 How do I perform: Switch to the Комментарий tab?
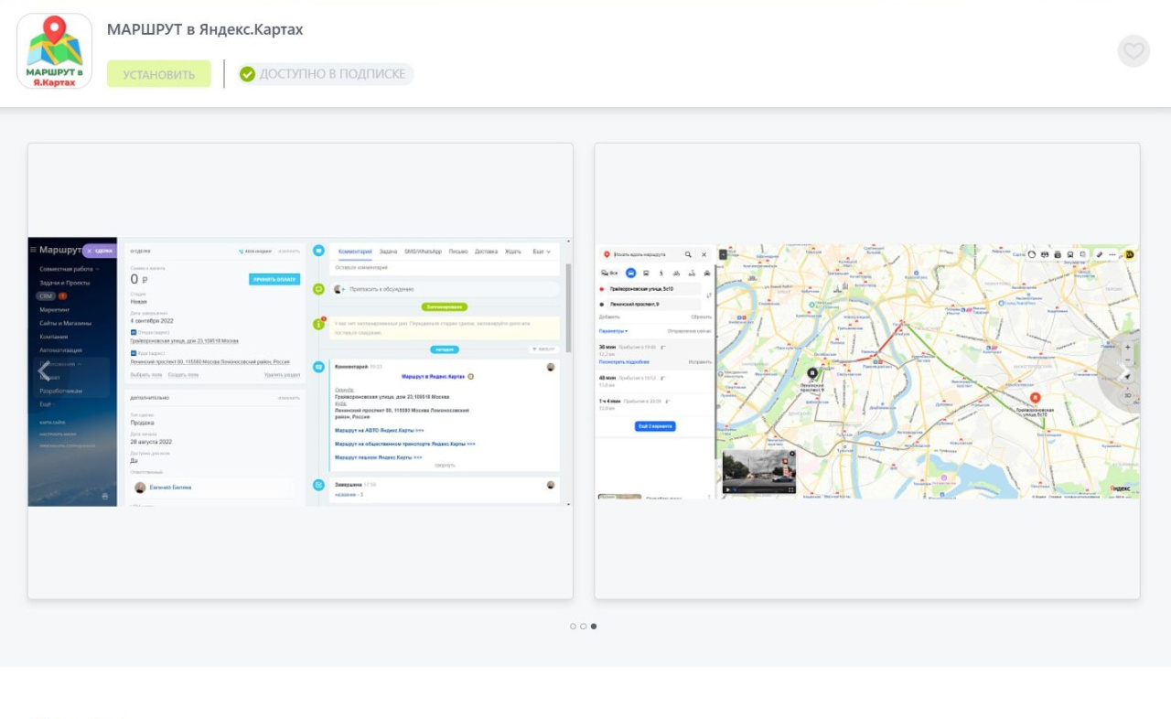coord(355,251)
